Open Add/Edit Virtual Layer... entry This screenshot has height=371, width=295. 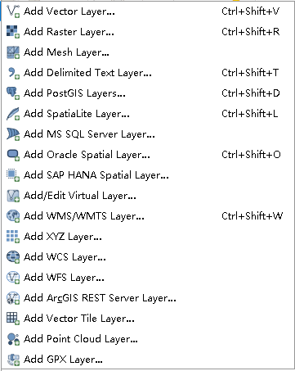[147, 196]
